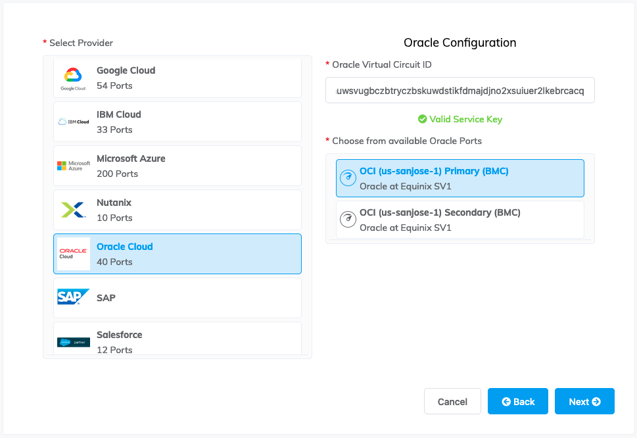Click the SAP logo icon
Screen dimensions: 637x438
click(x=73, y=297)
